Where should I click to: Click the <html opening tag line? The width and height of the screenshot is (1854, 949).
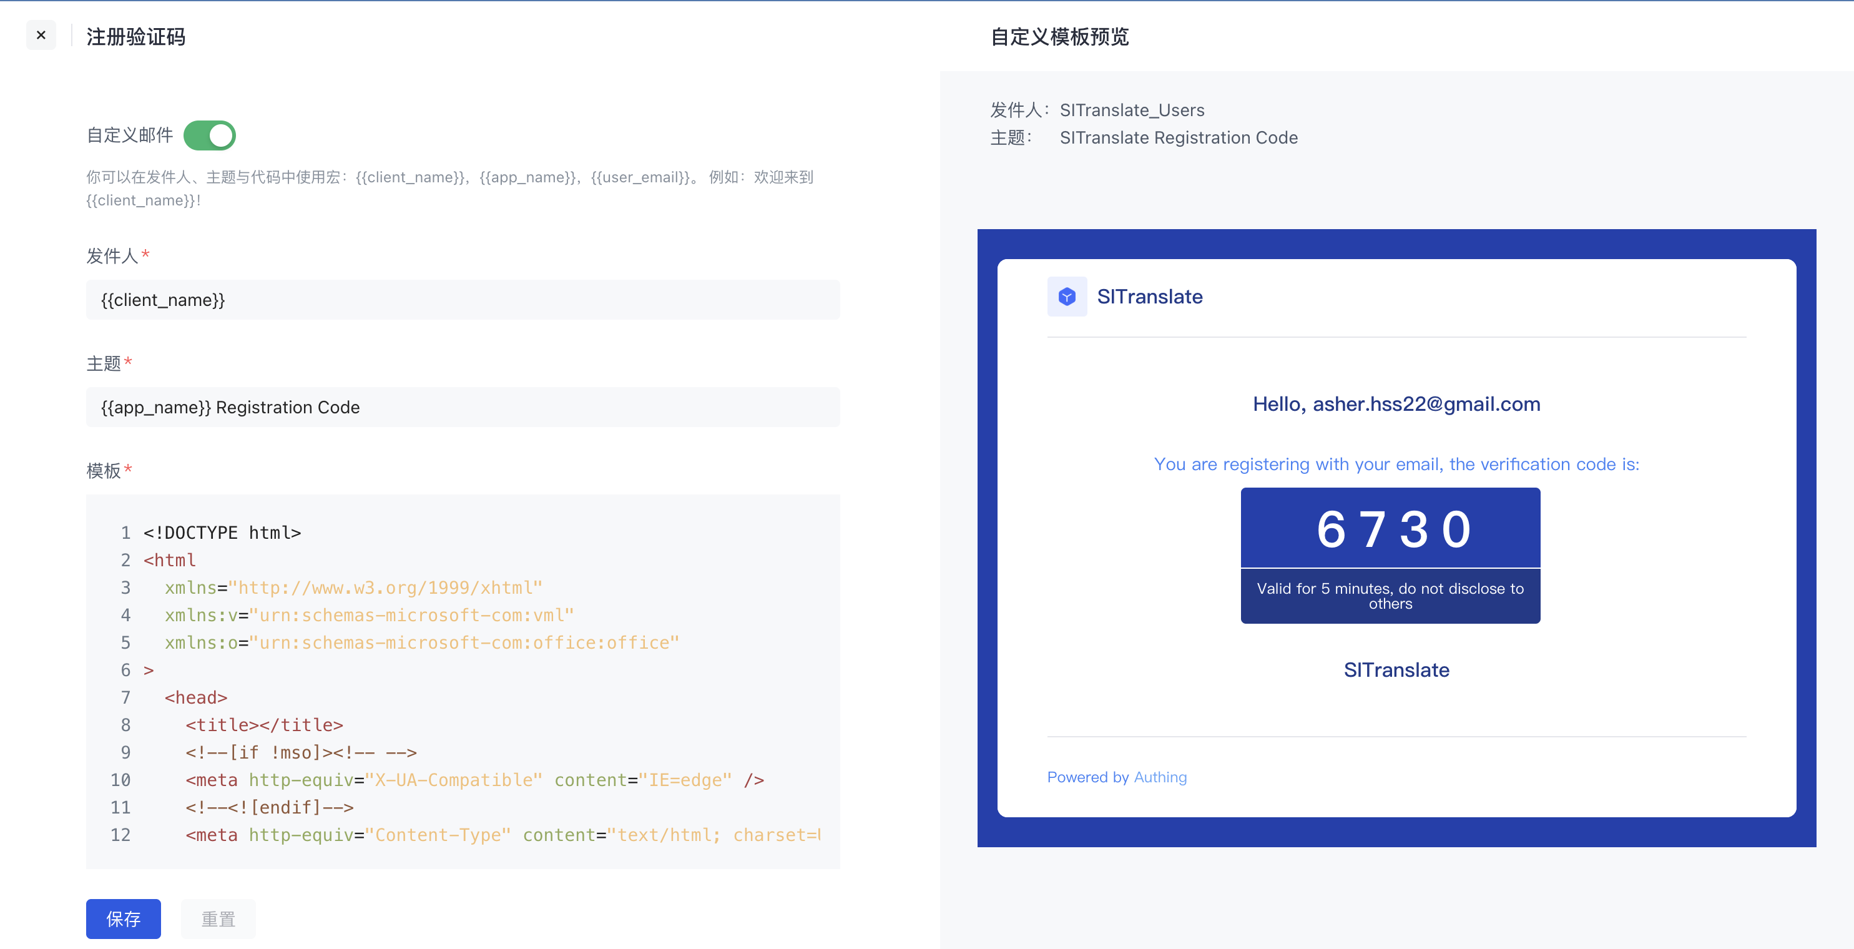170,560
